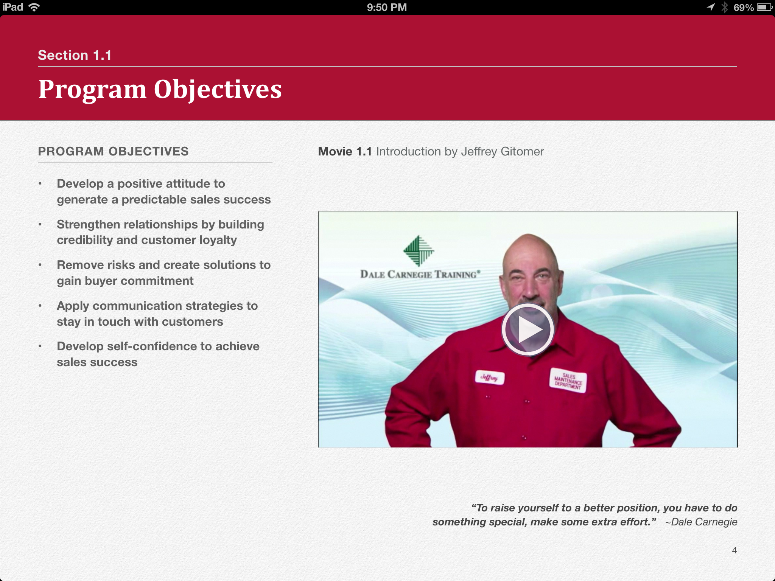Tap the Sales Maintenance Department patch

click(568, 381)
